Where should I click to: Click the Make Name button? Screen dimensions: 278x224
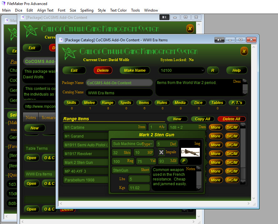[x=135, y=70]
